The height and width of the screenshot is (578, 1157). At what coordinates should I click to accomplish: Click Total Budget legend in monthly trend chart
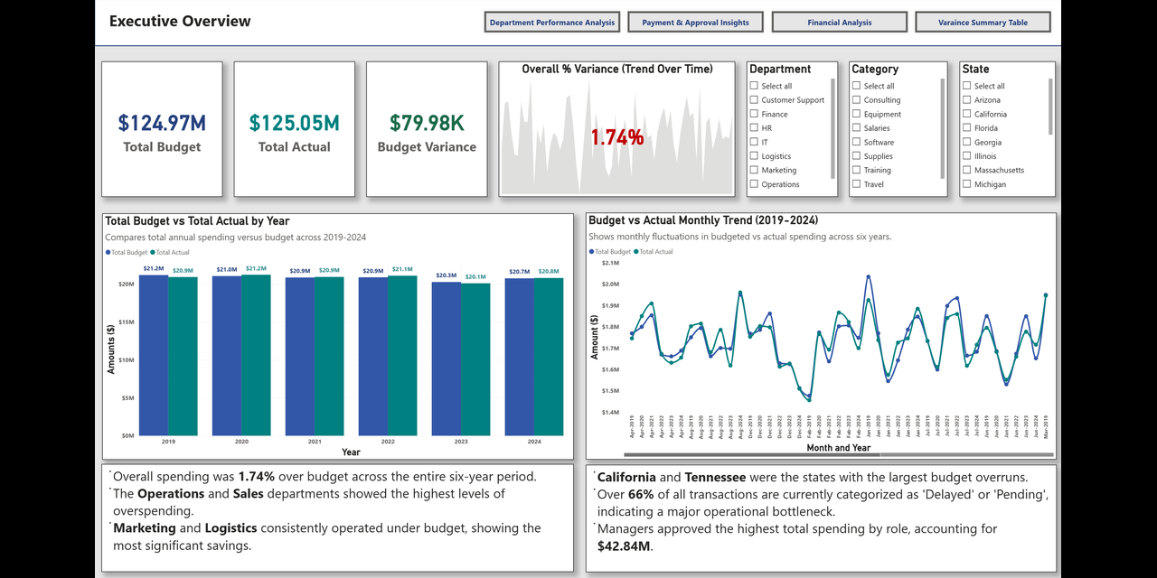point(610,252)
